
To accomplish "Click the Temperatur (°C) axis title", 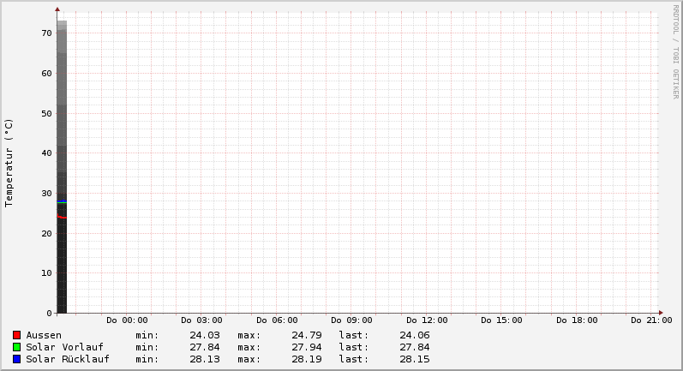I will click(9, 163).
